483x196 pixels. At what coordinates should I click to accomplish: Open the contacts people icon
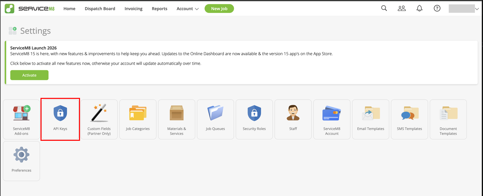point(402,9)
